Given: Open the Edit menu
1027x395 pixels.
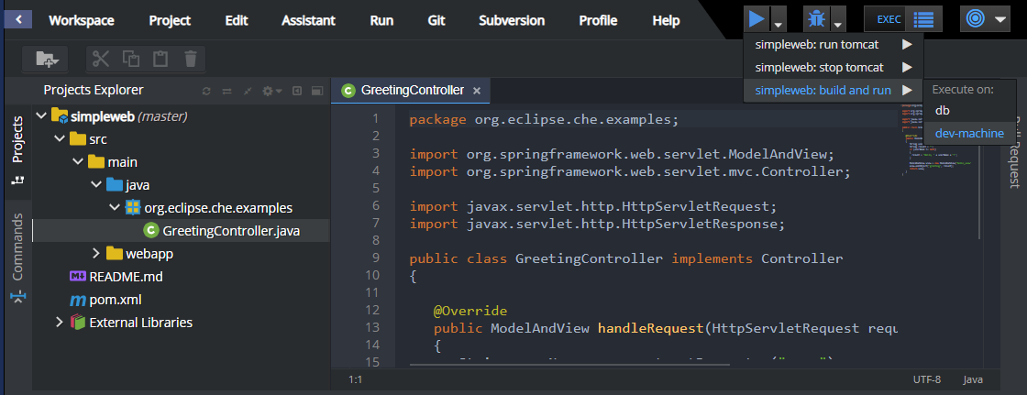Looking at the screenshot, I should tap(237, 20).
